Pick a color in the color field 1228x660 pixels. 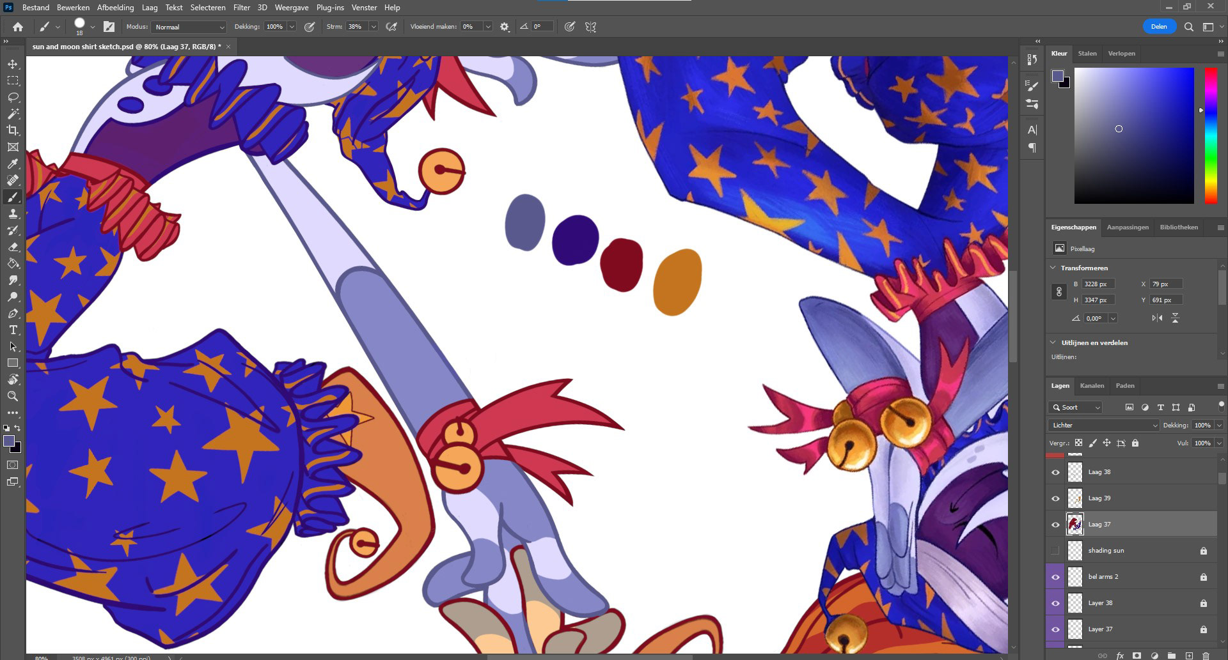pos(1134,135)
